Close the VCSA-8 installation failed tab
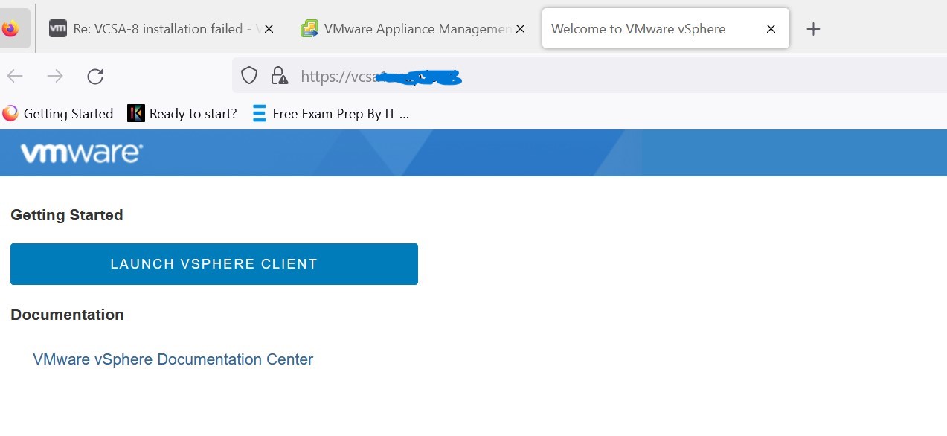The height and width of the screenshot is (436, 947). pyautogui.click(x=269, y=29)
